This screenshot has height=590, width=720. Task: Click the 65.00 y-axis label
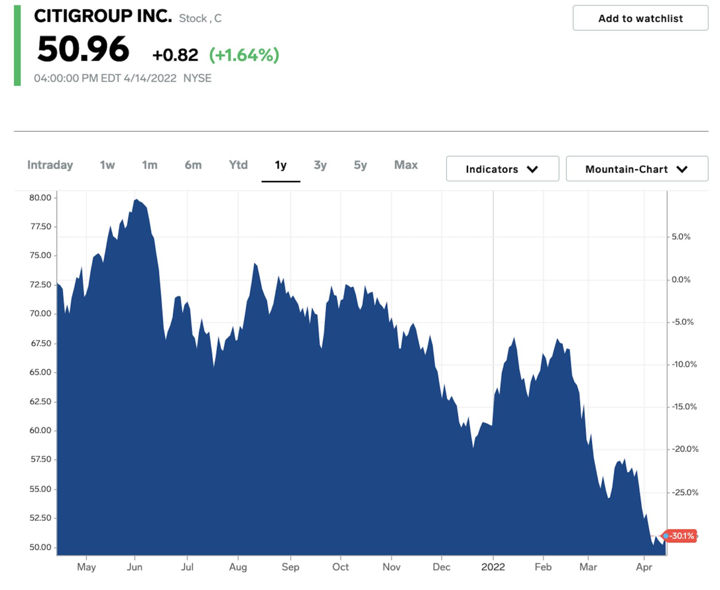coord(40,372)
